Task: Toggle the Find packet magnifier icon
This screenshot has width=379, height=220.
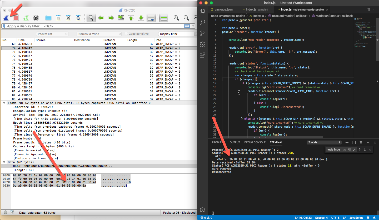Action: 91,18
